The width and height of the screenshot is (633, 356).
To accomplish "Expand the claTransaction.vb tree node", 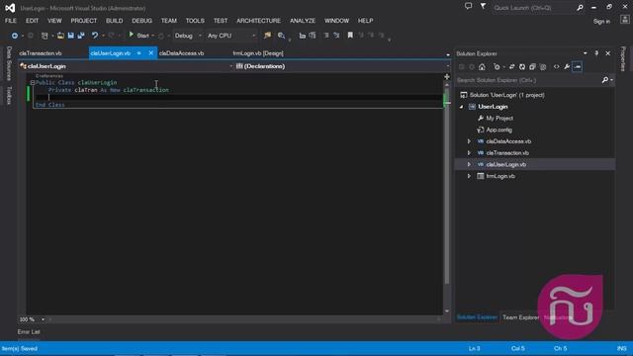I will (469, 153).
